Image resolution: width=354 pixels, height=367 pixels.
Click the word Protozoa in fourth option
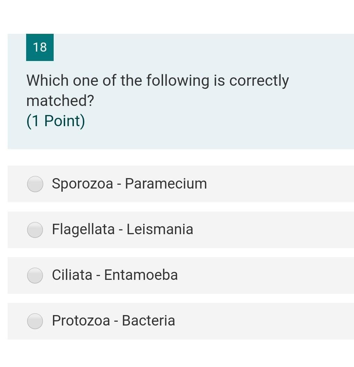pyautogui.click(x=81, y=321)
